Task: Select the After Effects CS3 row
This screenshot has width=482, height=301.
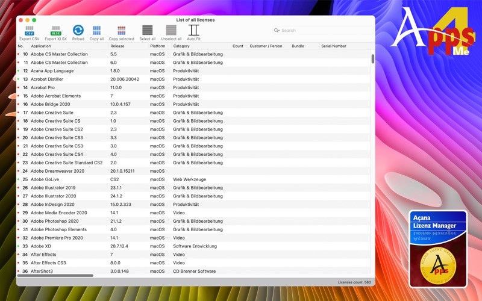Action: (193, 263)
